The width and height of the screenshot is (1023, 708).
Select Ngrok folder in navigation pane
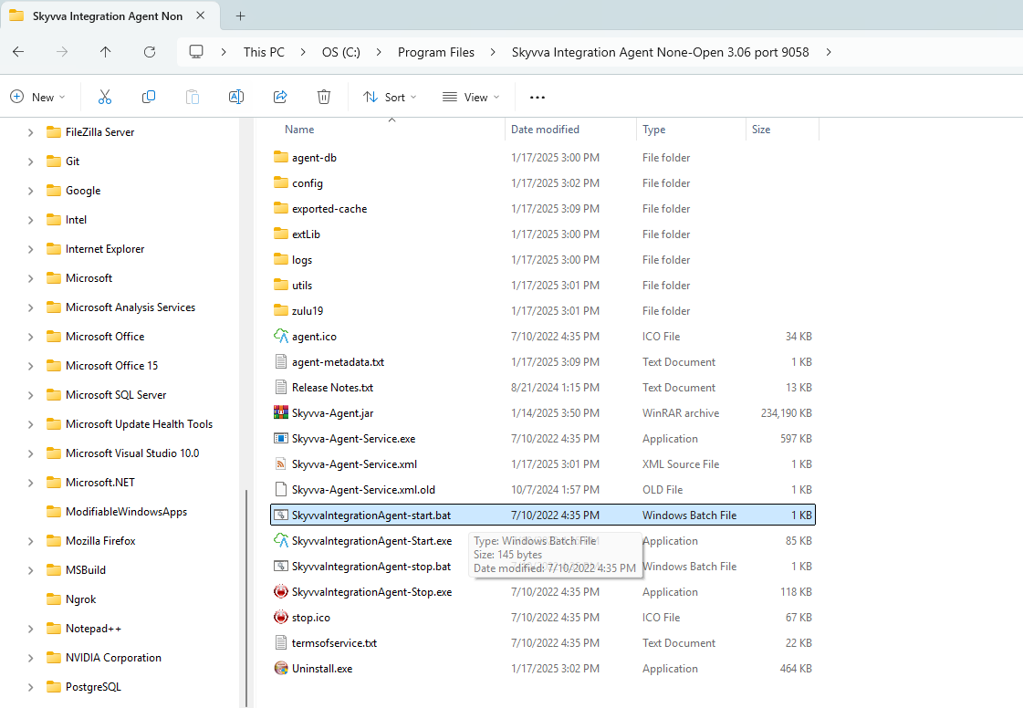[x=80, y=599]
